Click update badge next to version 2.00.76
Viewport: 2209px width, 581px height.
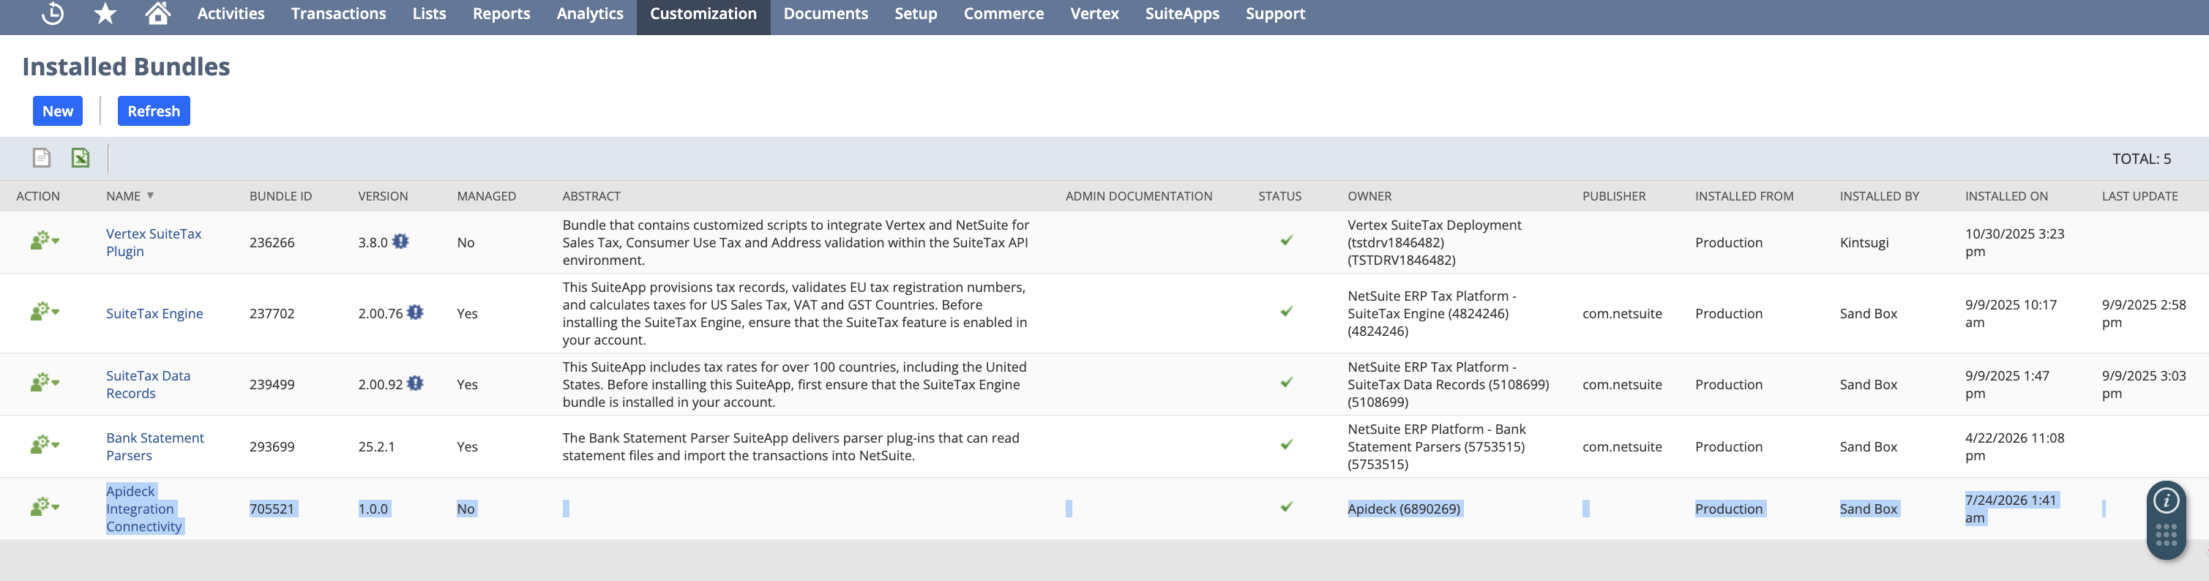415,312
